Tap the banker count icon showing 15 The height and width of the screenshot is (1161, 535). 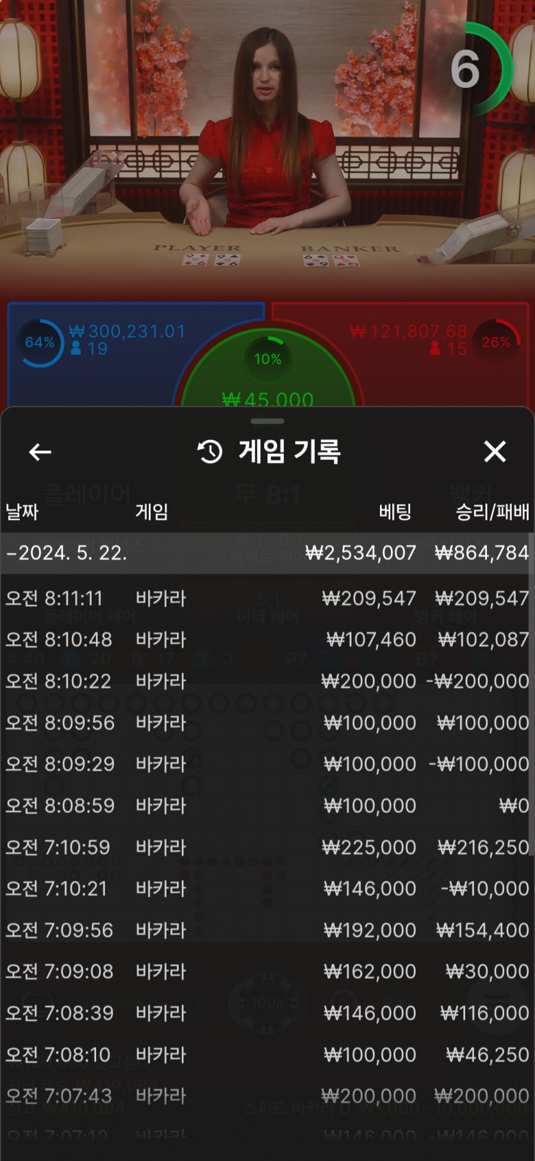436,348
